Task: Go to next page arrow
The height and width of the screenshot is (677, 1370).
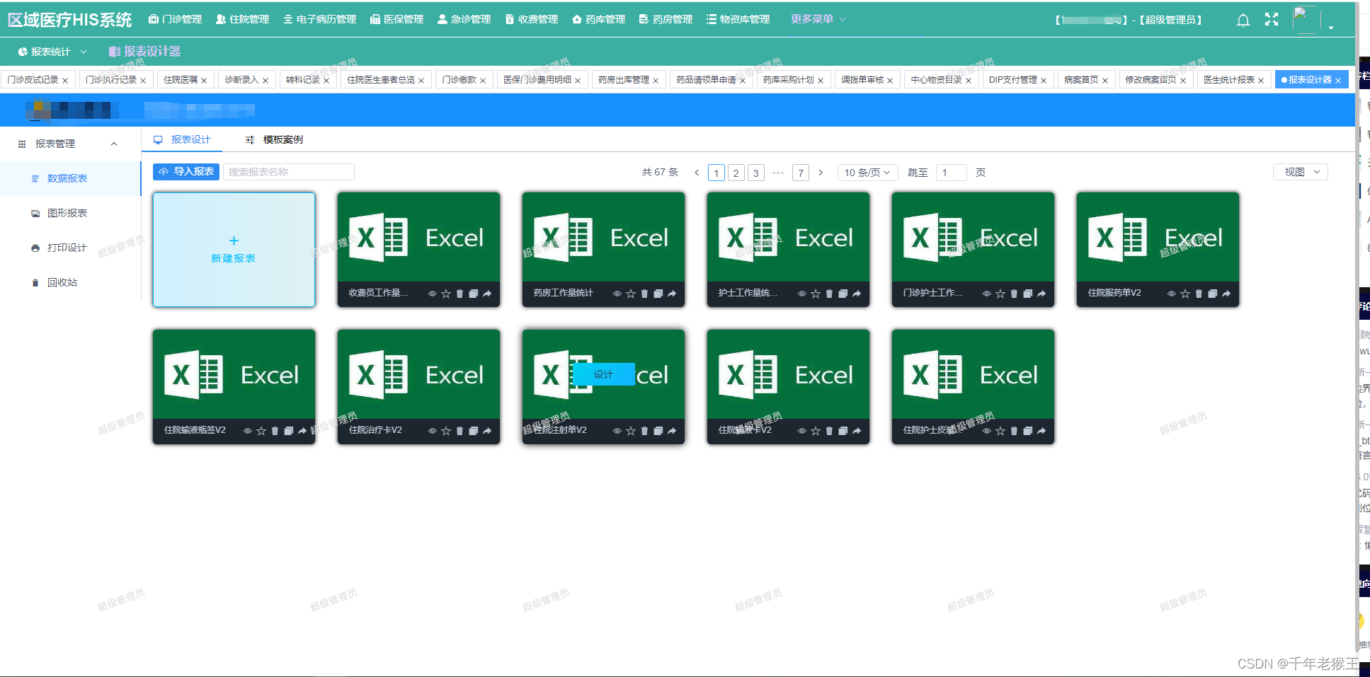Action: point(821,173)
